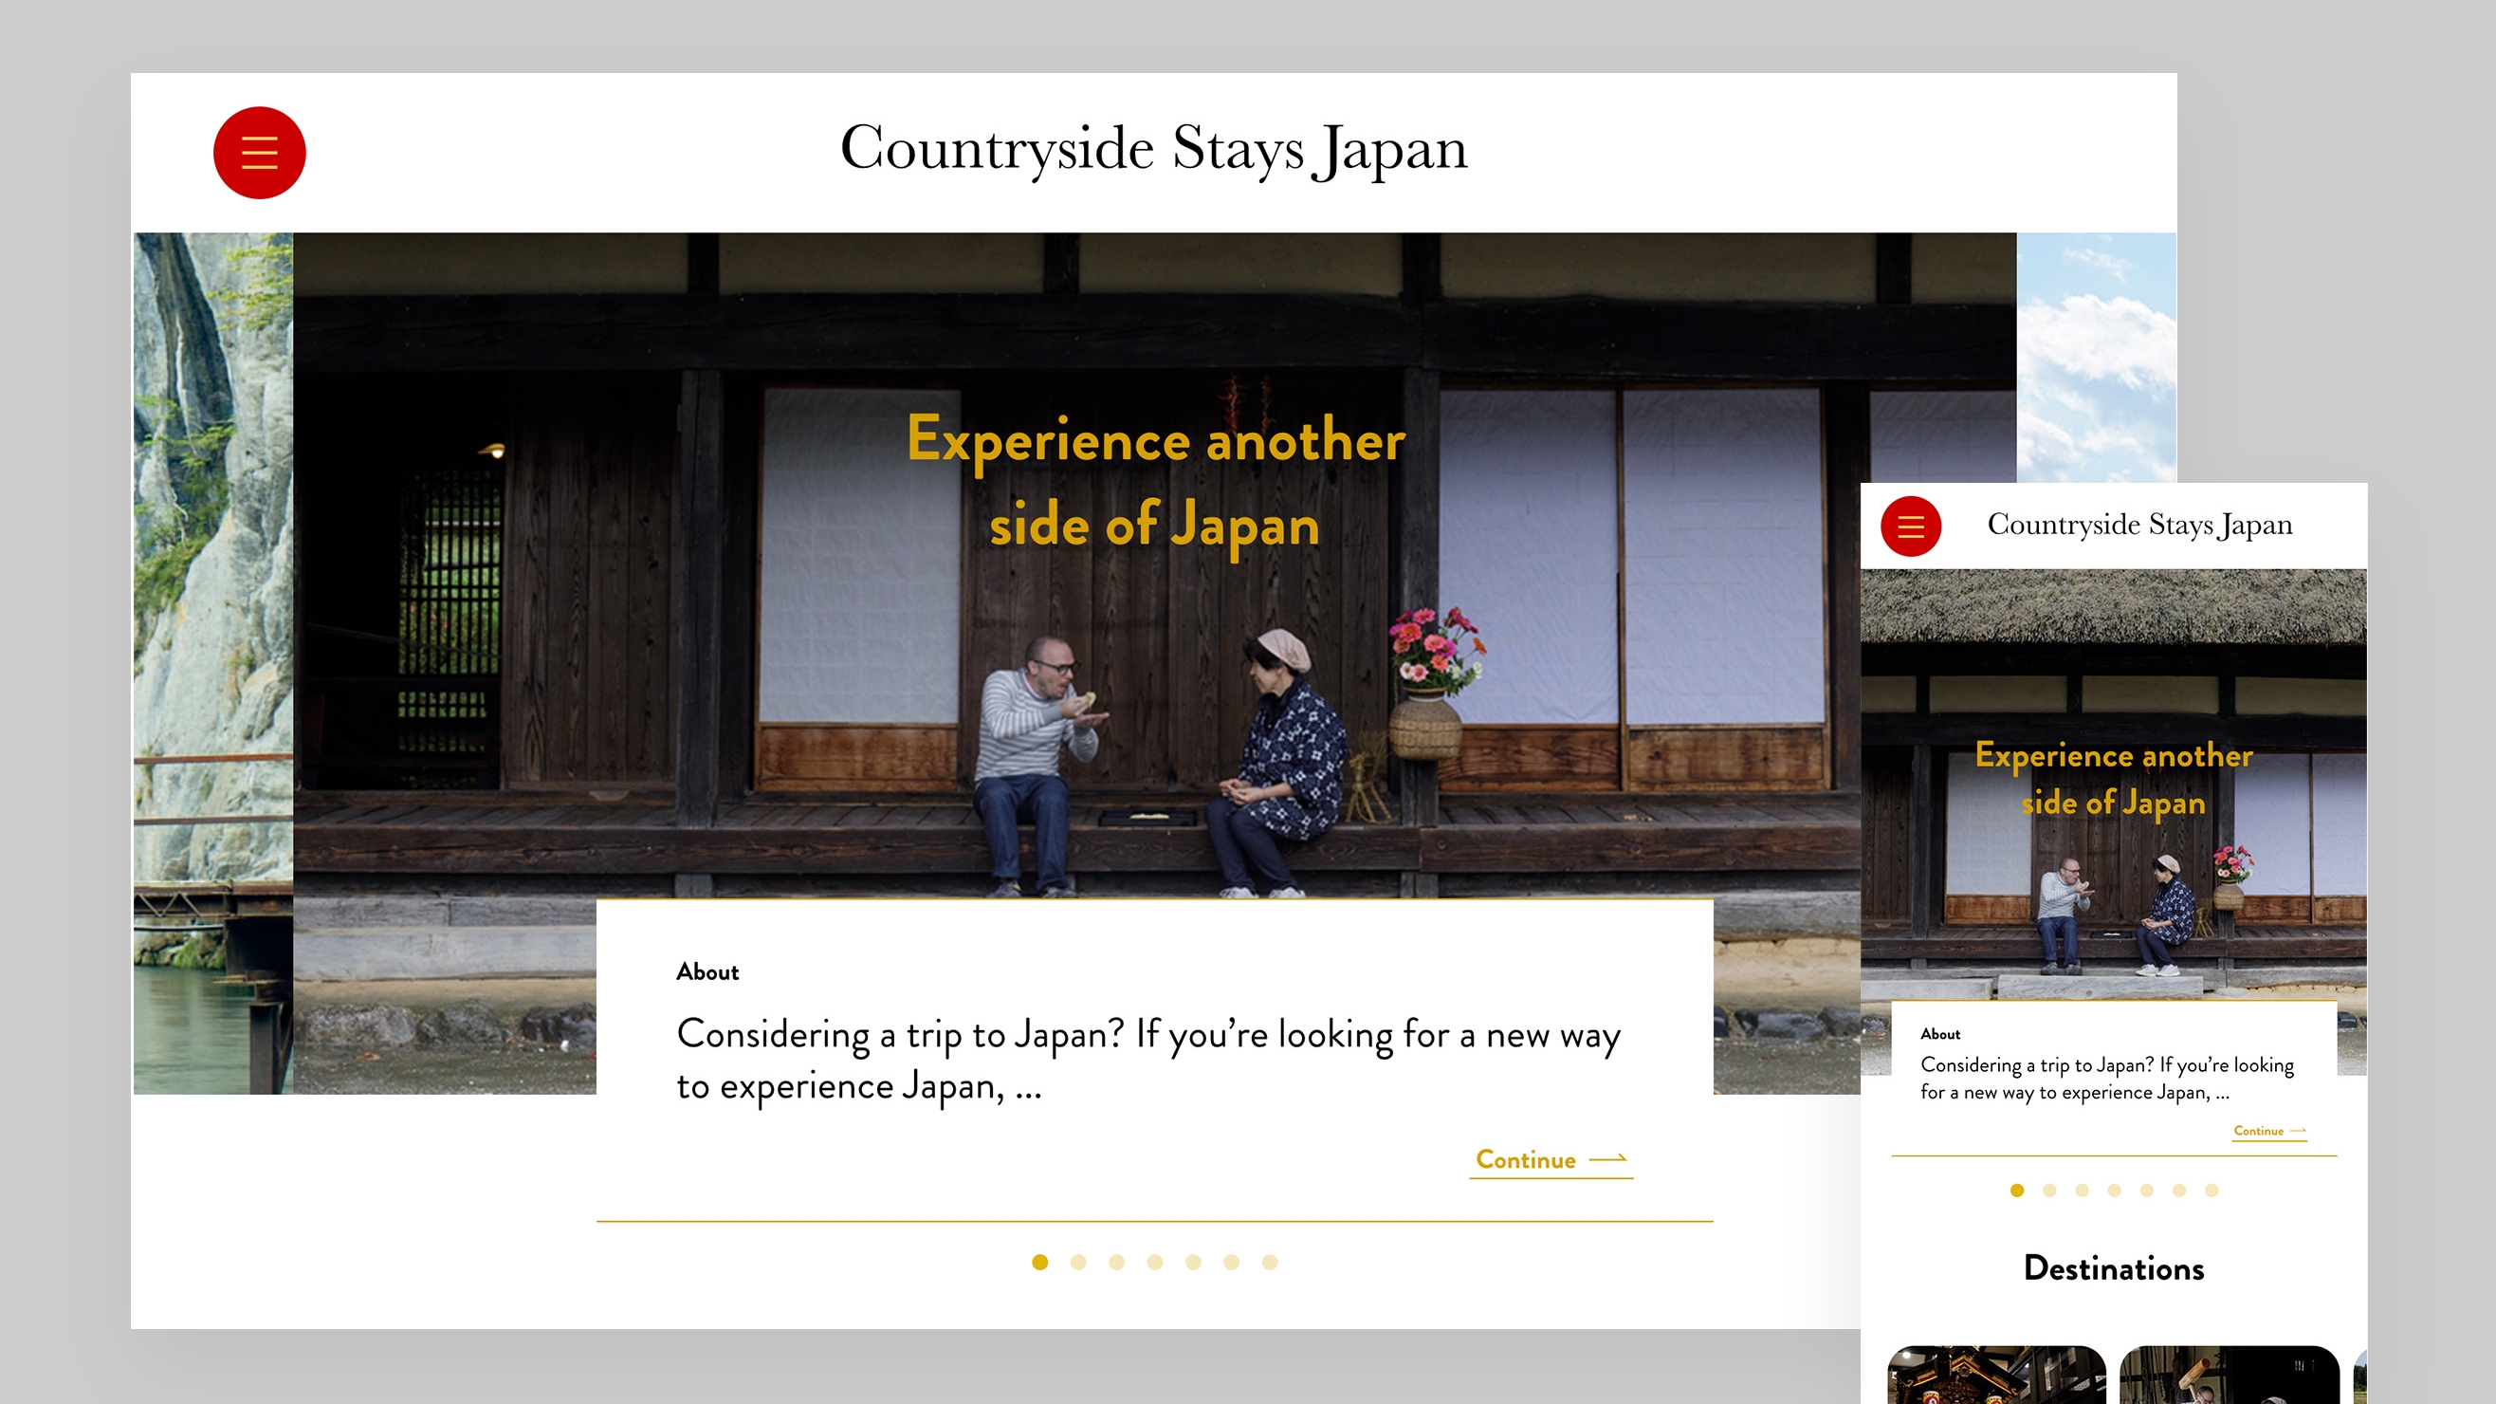Click the About label in mobile card

[1940, 1034]
